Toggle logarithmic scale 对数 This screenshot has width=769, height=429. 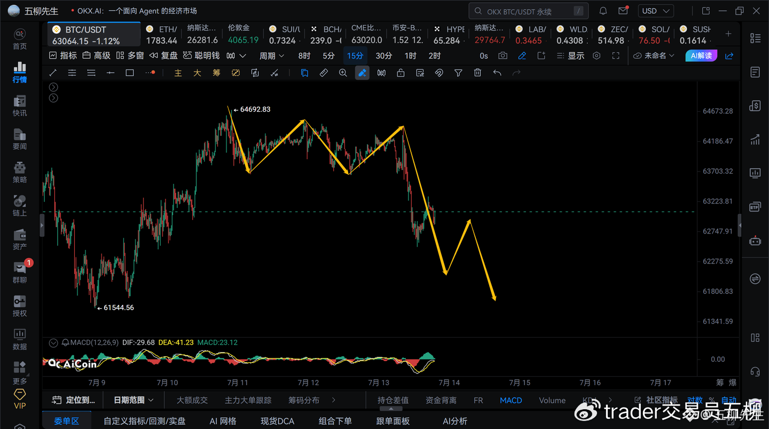pos(695,400)
